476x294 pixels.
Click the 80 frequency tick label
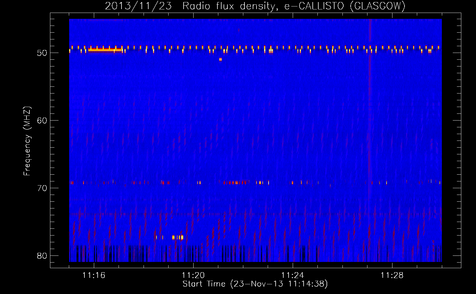[42, 256]
